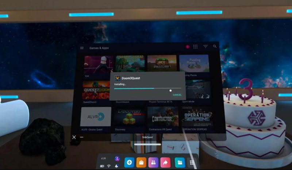Screen dimensions: 292x170
Task: Open the Operation Serpens thumbnail
Action: pos(197,117)
